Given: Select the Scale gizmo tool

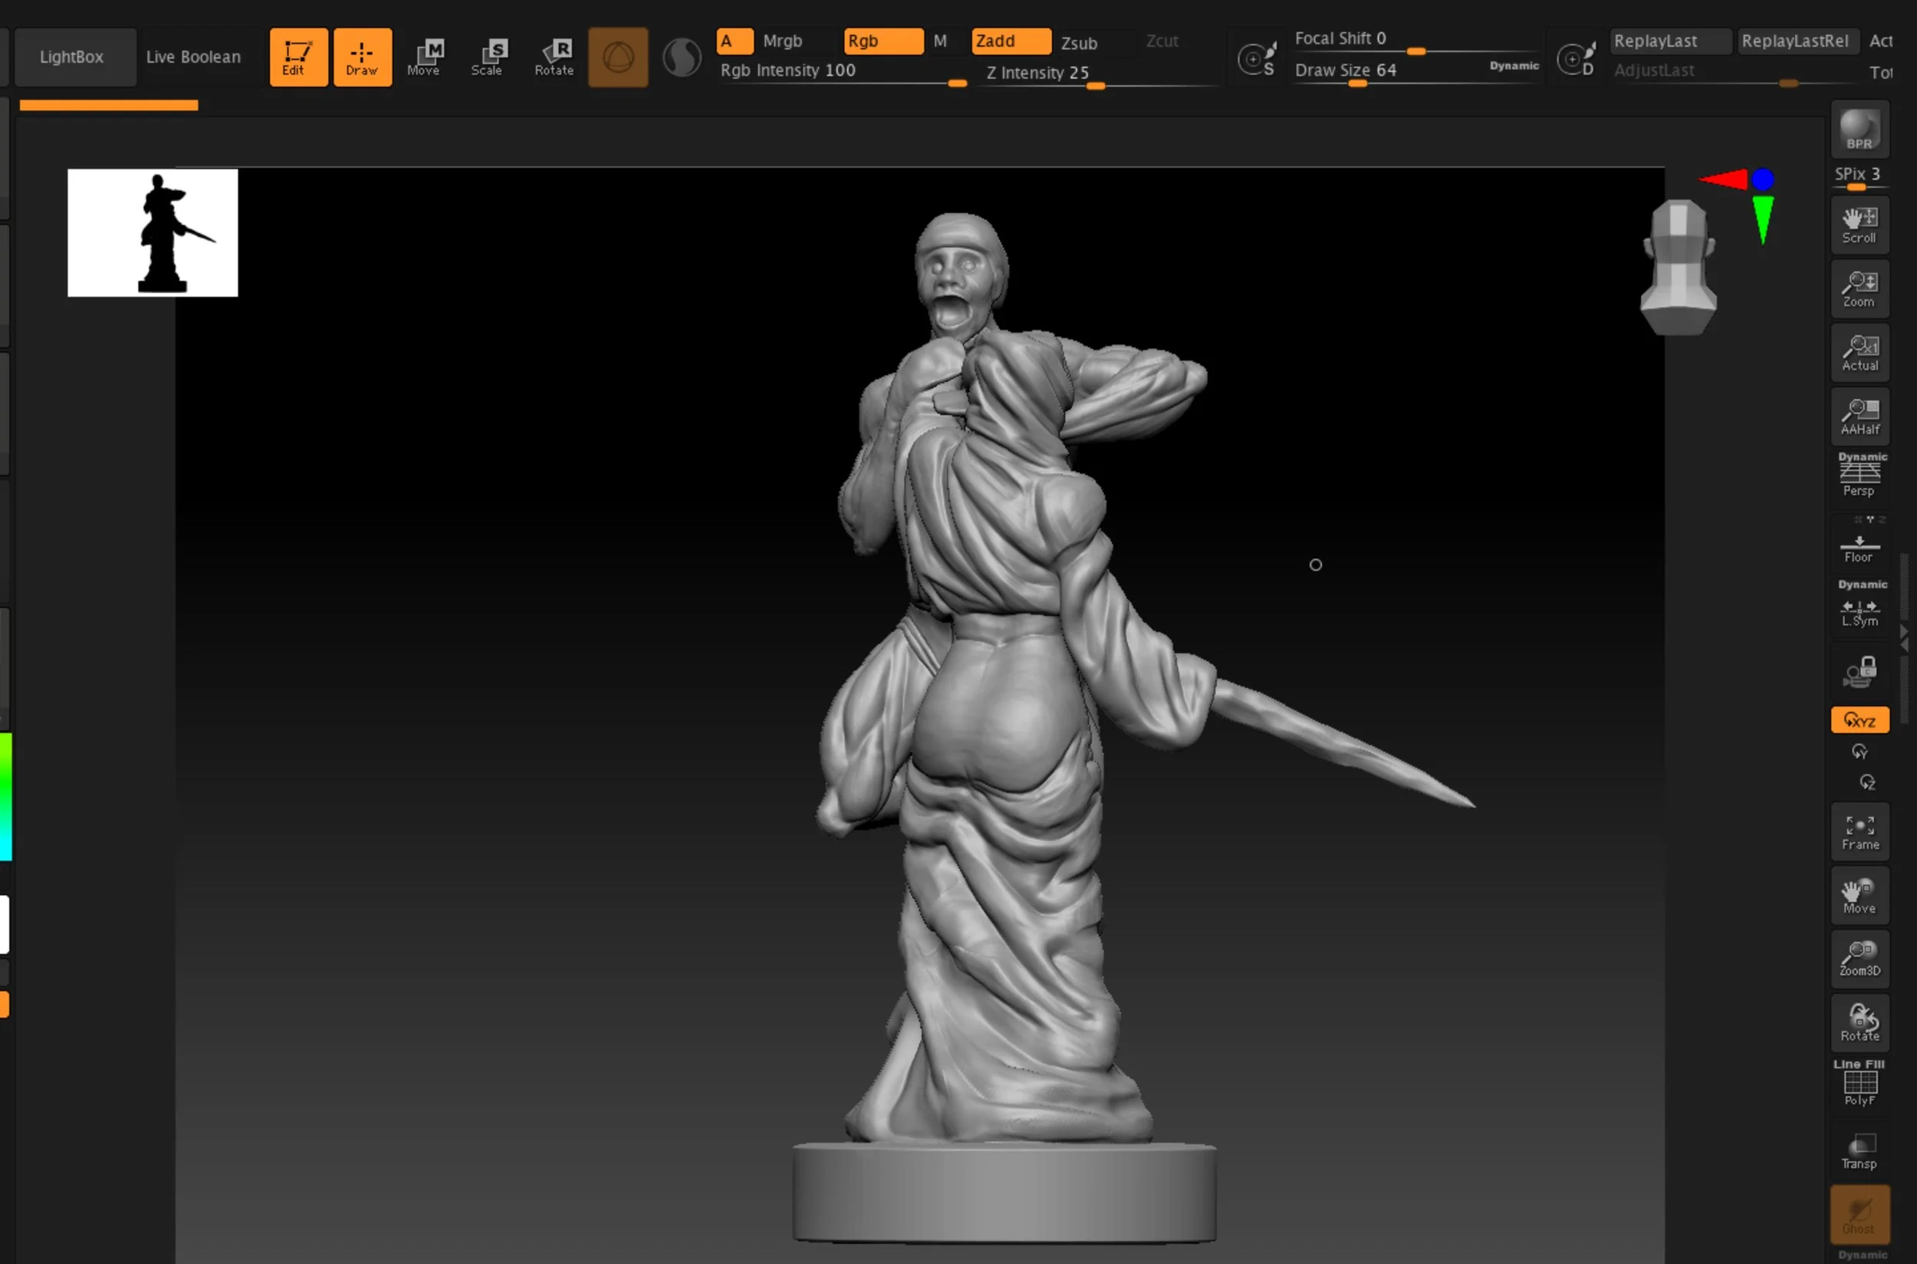Looking at the screenshot, I should click(x=488, y=58).
